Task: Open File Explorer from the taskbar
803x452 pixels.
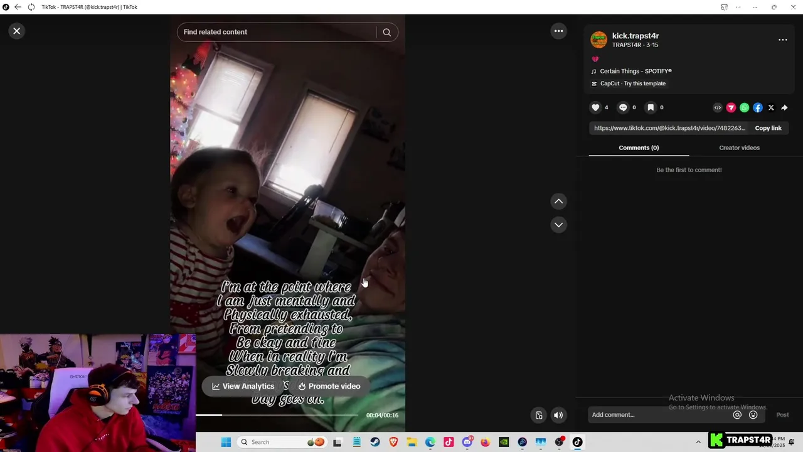Action: [x=412, y=442]
